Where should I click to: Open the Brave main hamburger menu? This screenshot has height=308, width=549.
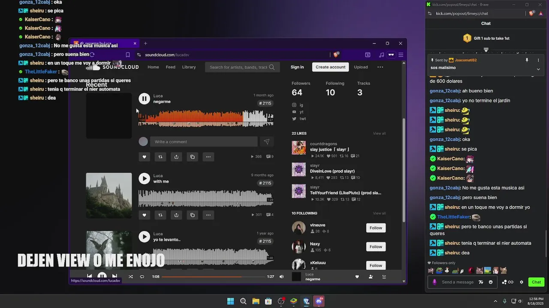click(401, 55)
